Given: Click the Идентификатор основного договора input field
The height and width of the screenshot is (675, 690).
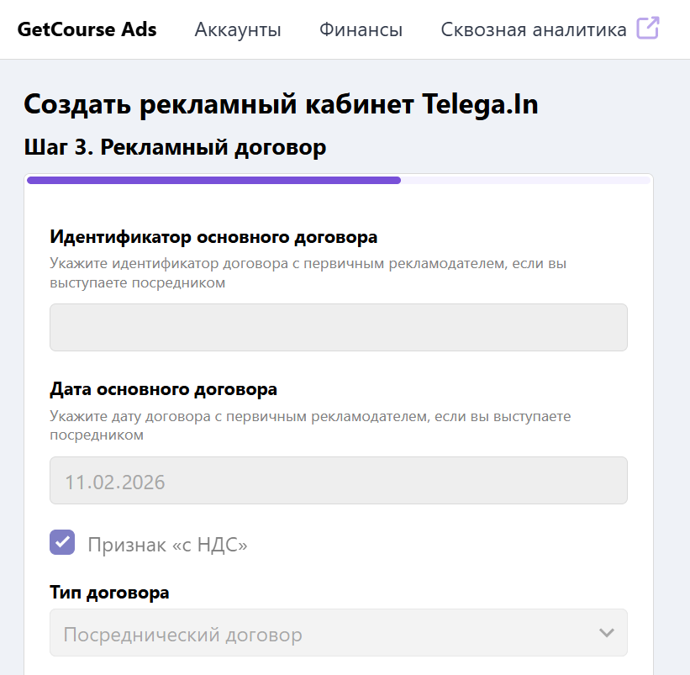Looking at the screenshot, I should [339, 327].
